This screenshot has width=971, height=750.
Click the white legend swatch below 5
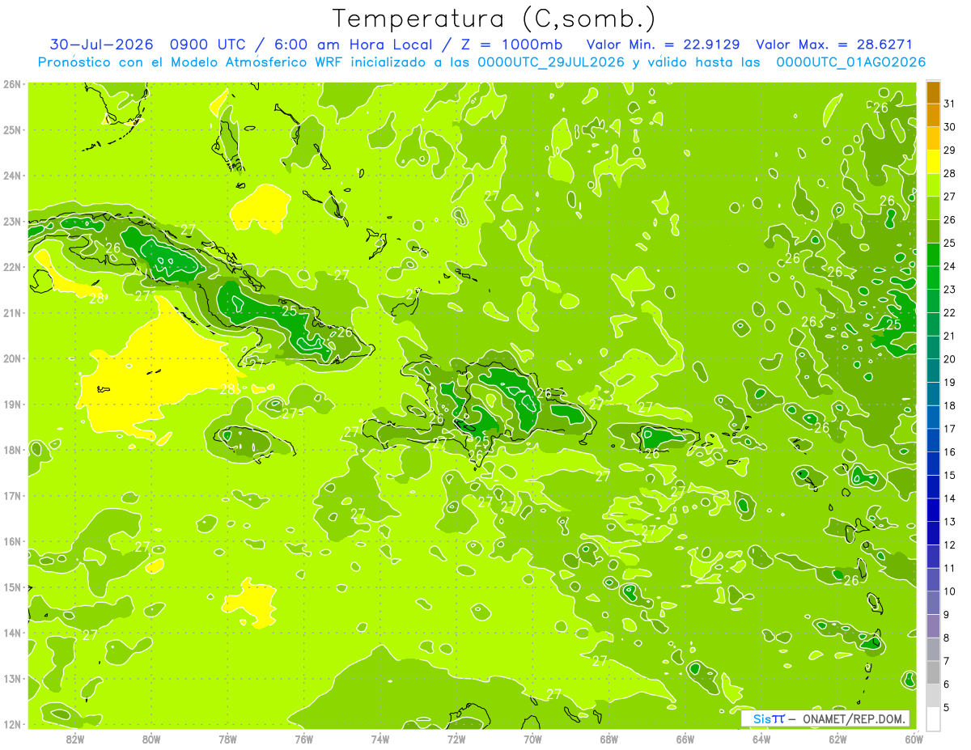933,718
